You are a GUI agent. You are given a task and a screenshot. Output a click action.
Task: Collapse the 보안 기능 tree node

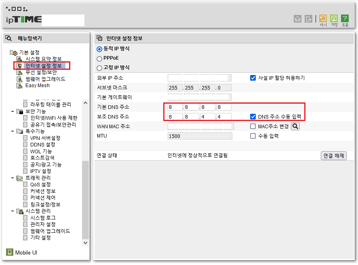coord(13,111)
